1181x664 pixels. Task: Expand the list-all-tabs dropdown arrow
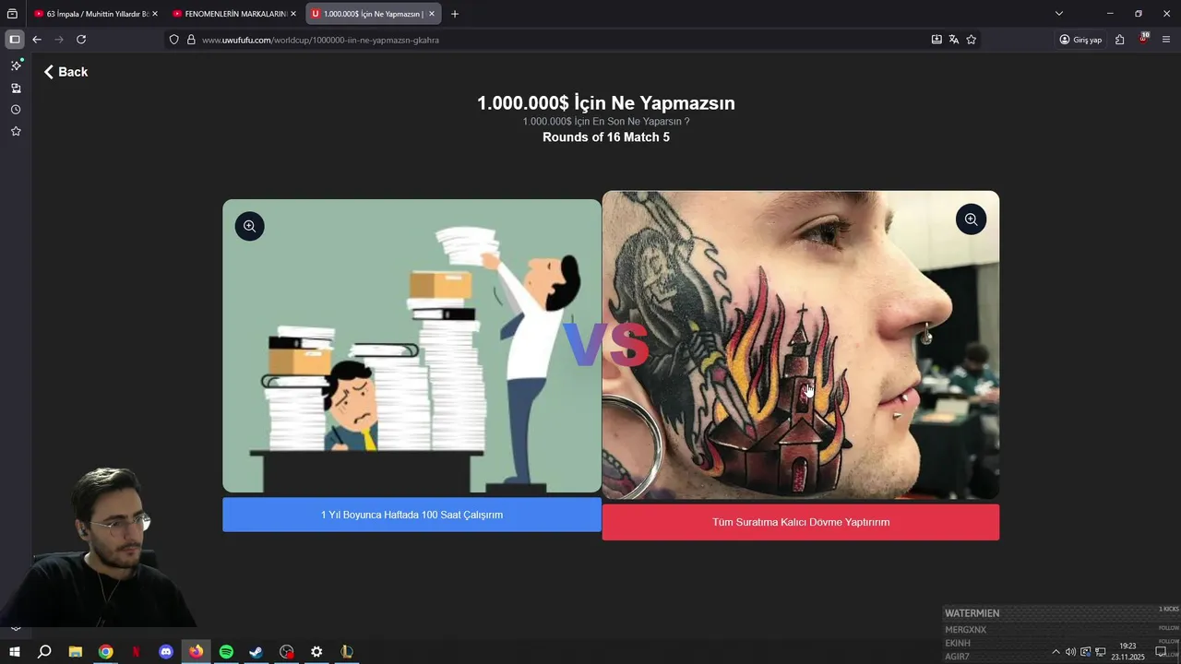[x=1059, y=14]
